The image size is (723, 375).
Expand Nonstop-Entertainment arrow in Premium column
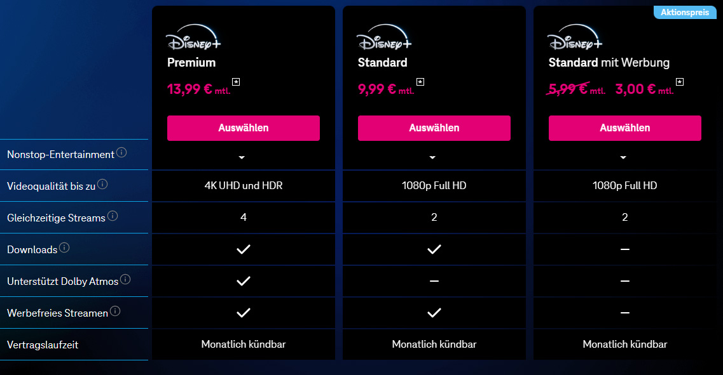pyautogui.click(x=242, y=157)
